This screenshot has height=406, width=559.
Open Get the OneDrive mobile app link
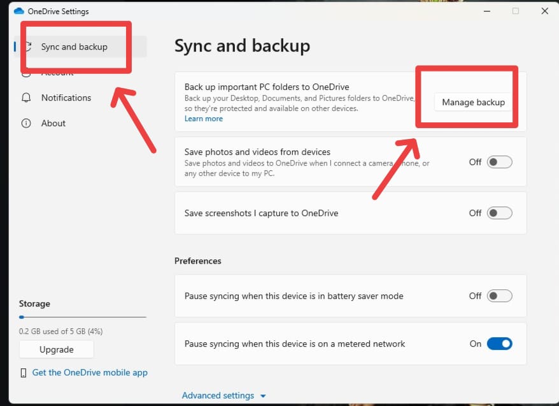[x=90, y=372]
